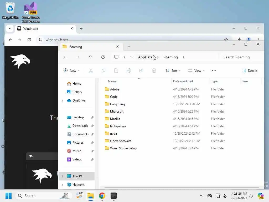Open Documents in quick access
The height and width of the screenshot is (202, 269).
[x=78, y=134]
